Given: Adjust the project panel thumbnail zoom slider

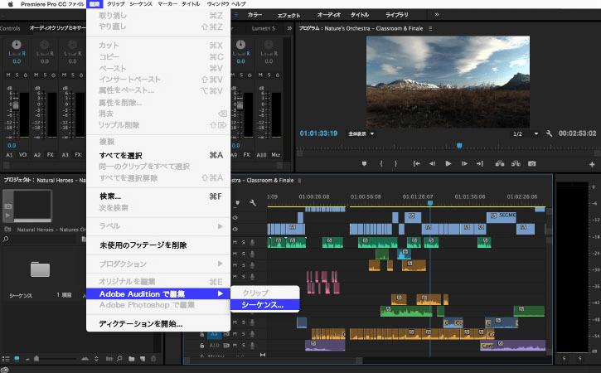Looking at the screenshot, I should (x=36, y=359).
